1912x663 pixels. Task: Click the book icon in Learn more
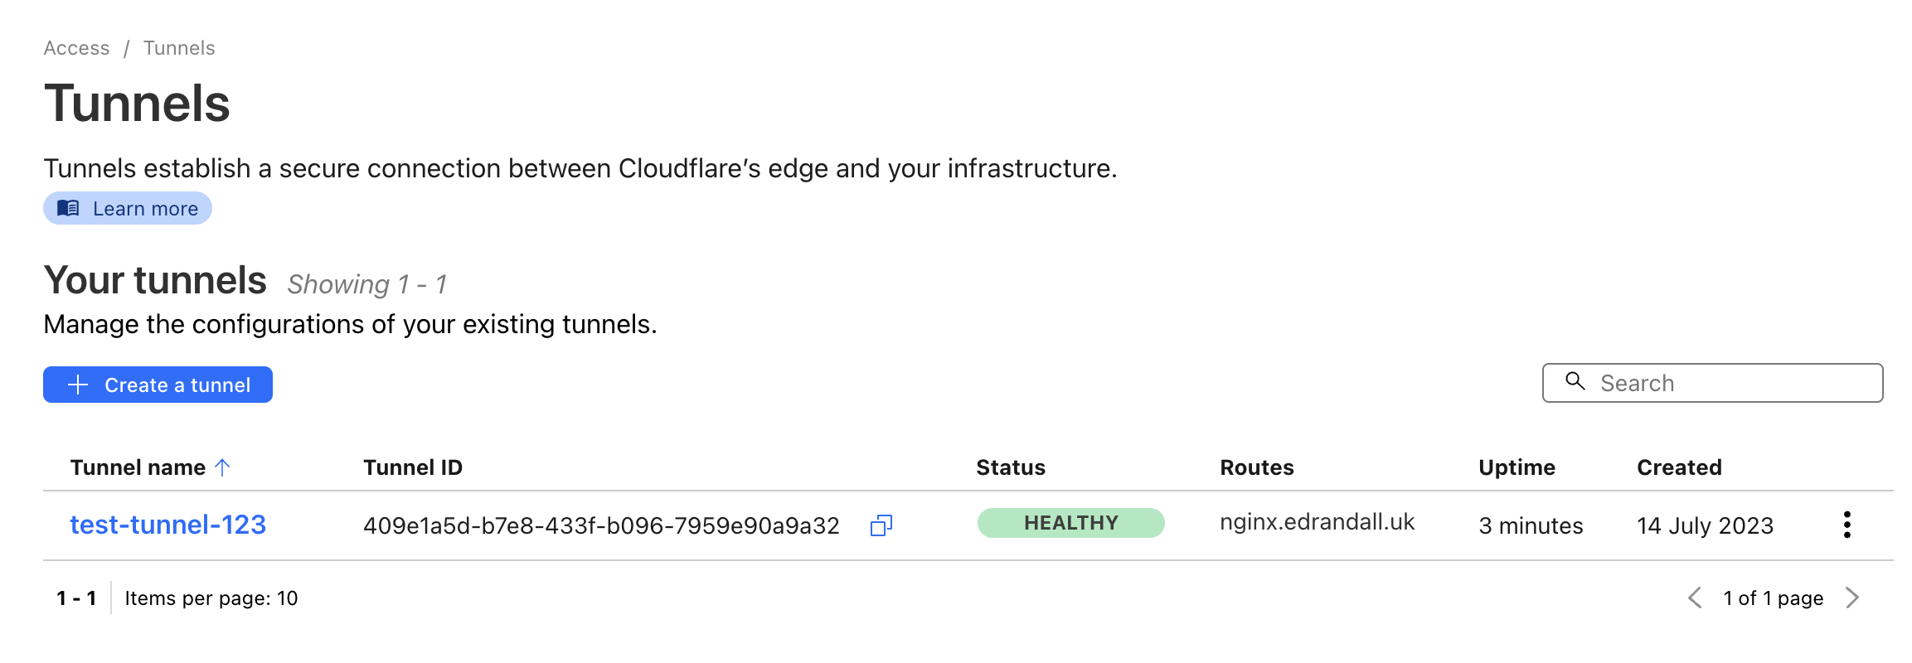click(68, 208)
